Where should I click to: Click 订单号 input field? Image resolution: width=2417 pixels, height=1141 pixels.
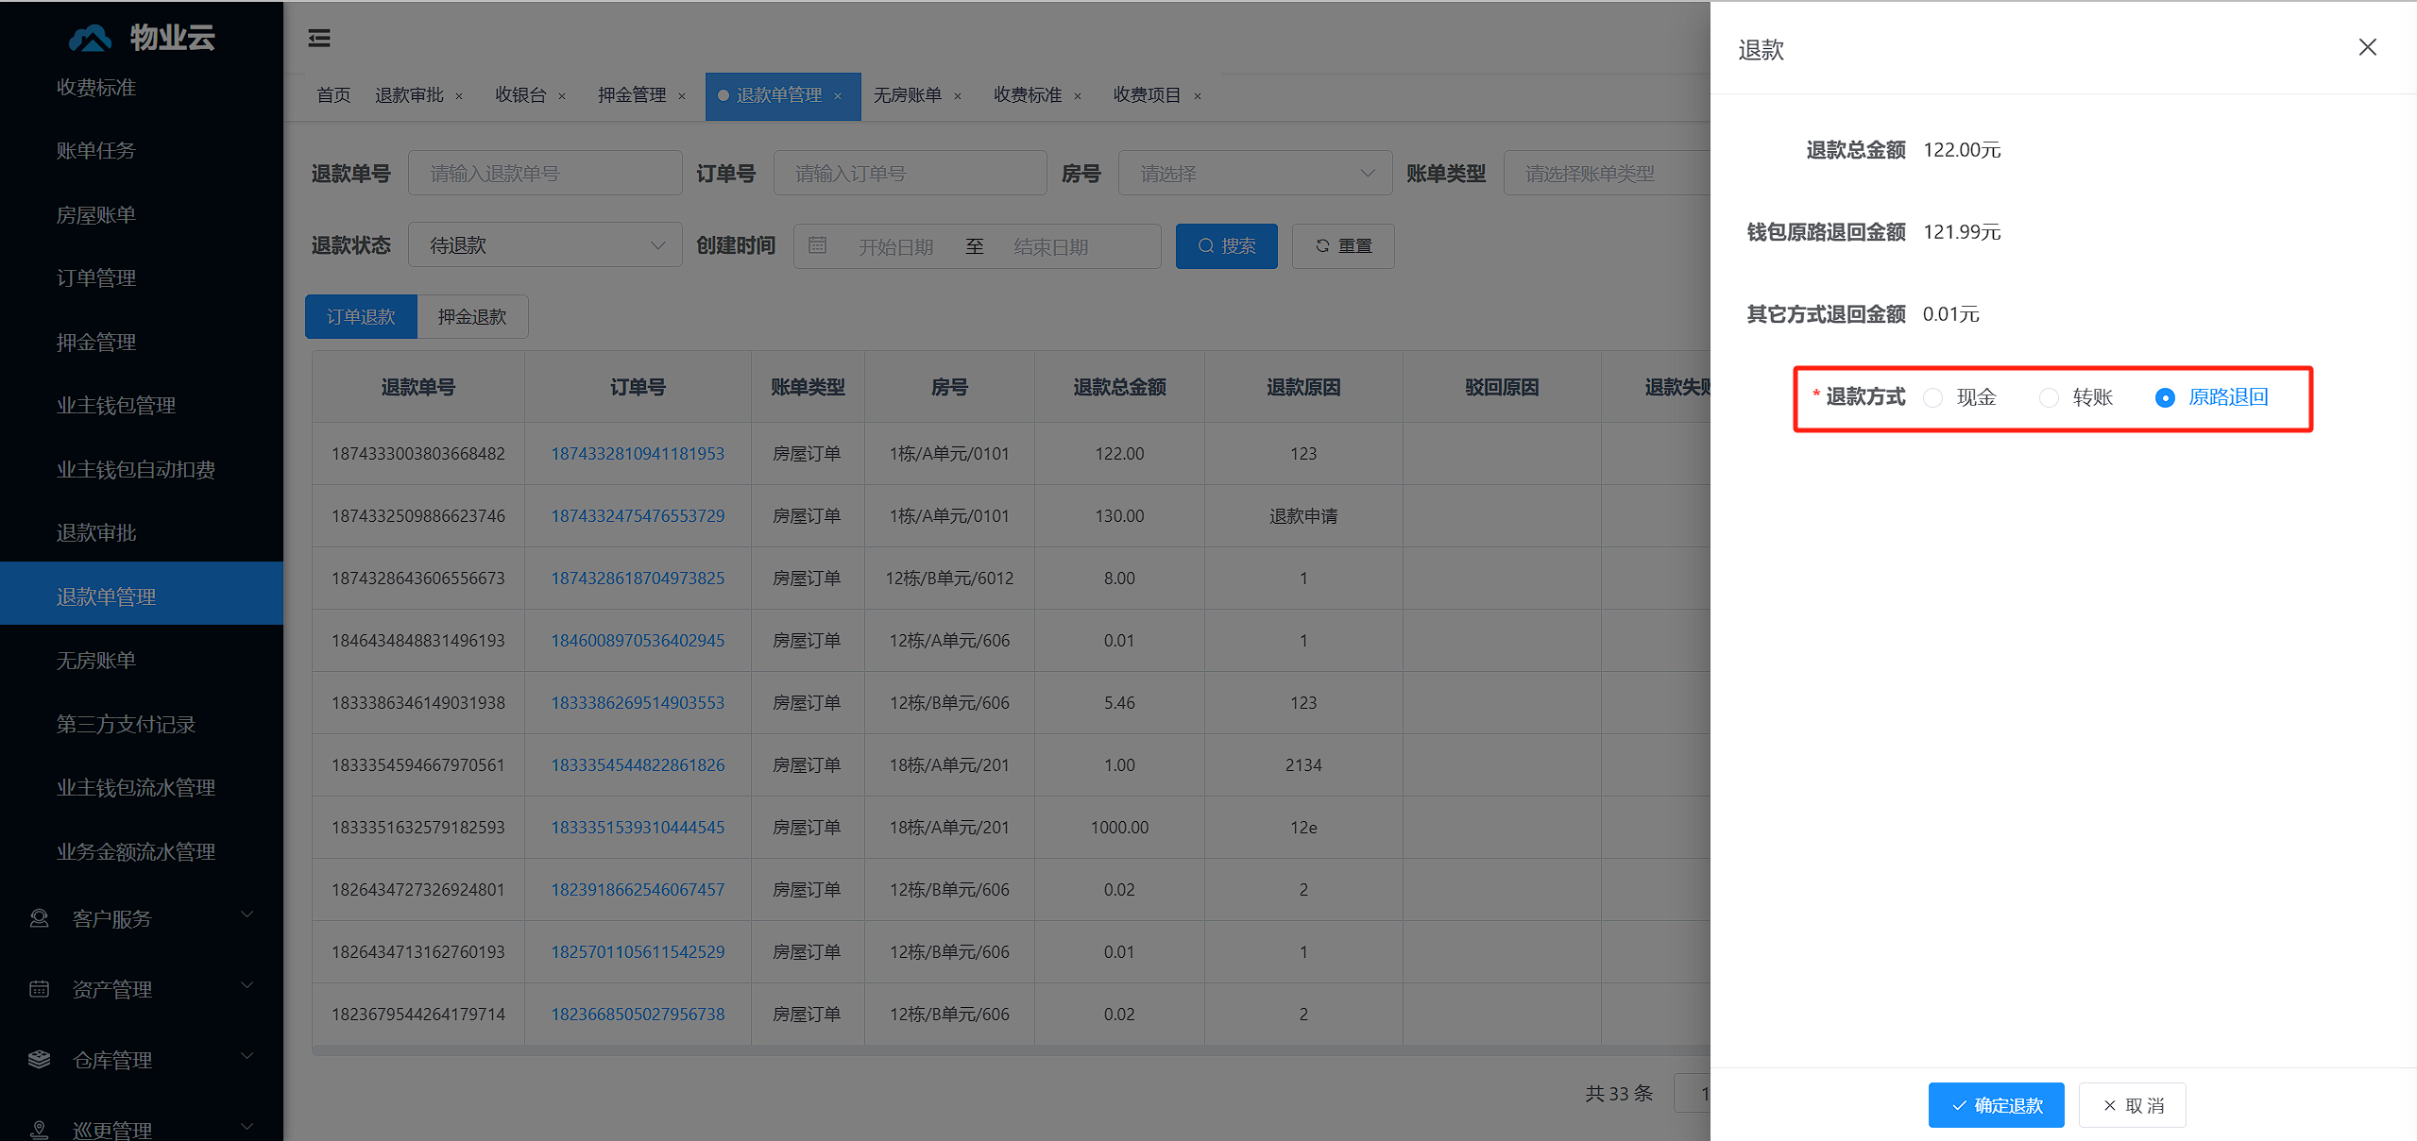(x=910, y=173)
